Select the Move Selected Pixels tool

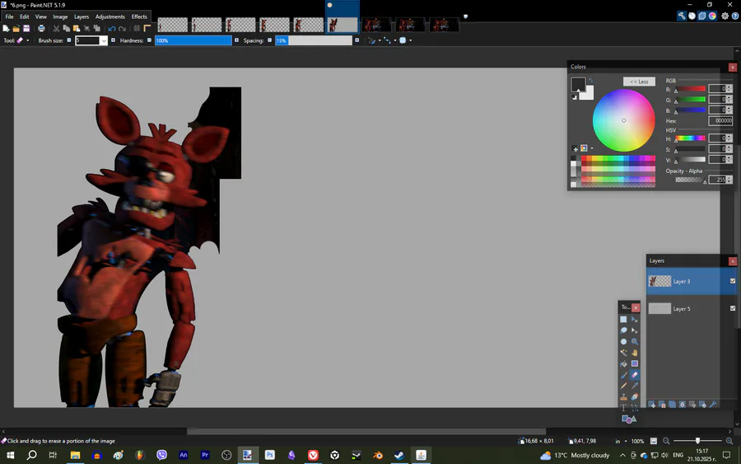635,319
